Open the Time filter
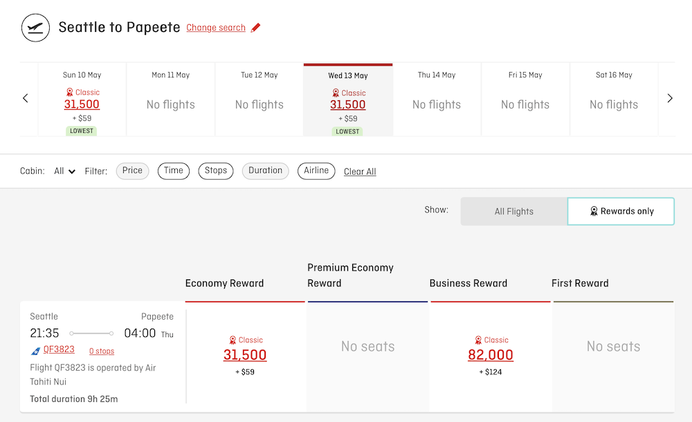Viewport: 692px width, 422px height. 174,171
